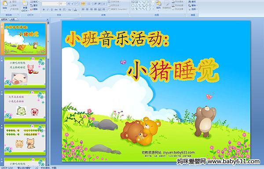Switch to the Slides pane tab

(x=4, y=19)
